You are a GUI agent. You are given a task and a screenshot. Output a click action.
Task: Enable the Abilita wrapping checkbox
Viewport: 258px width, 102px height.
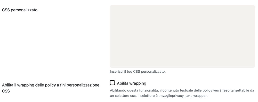112,83
